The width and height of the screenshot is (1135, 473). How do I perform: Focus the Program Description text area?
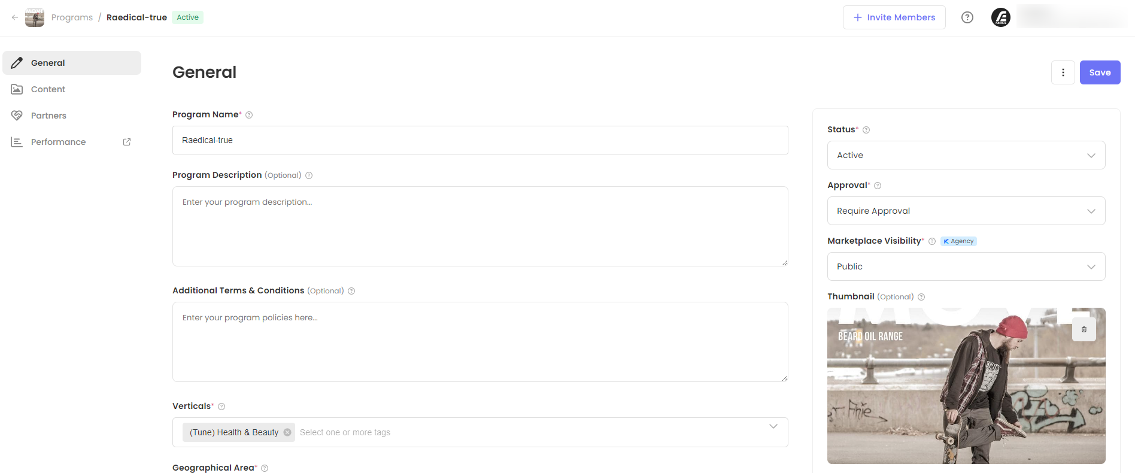point(480,226)
